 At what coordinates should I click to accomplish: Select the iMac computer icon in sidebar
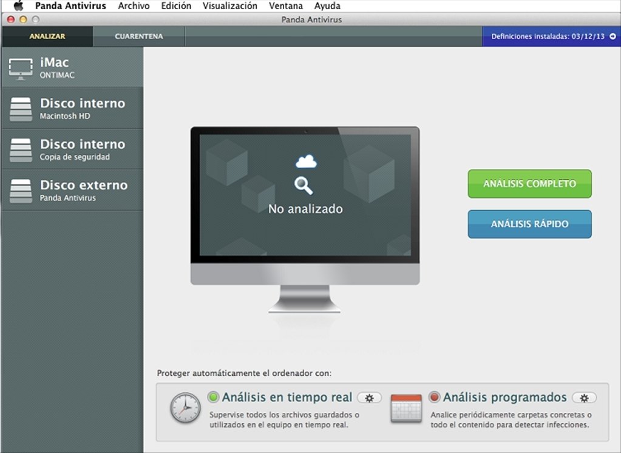(21, 69)
